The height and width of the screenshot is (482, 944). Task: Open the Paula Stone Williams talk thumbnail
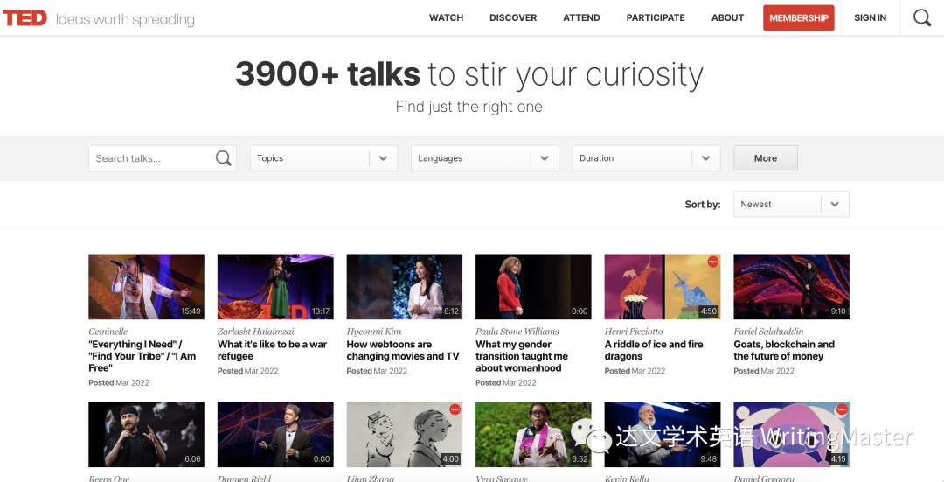point(533,287)
